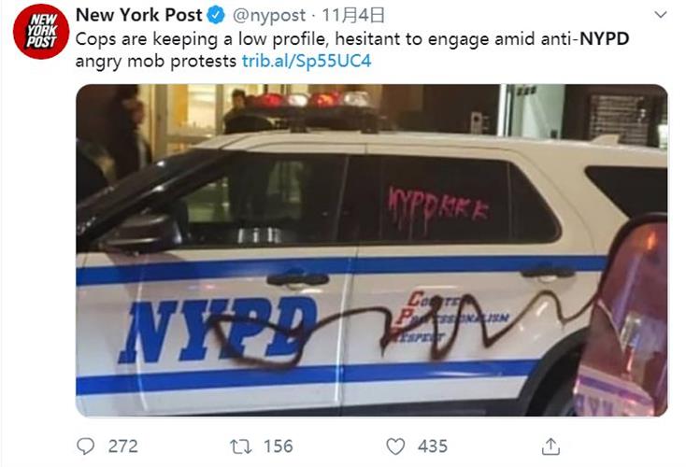Click the reply speech bubble icon
Image resolution: width=686 pixels, height=467 pixels.
click(85, 446)
